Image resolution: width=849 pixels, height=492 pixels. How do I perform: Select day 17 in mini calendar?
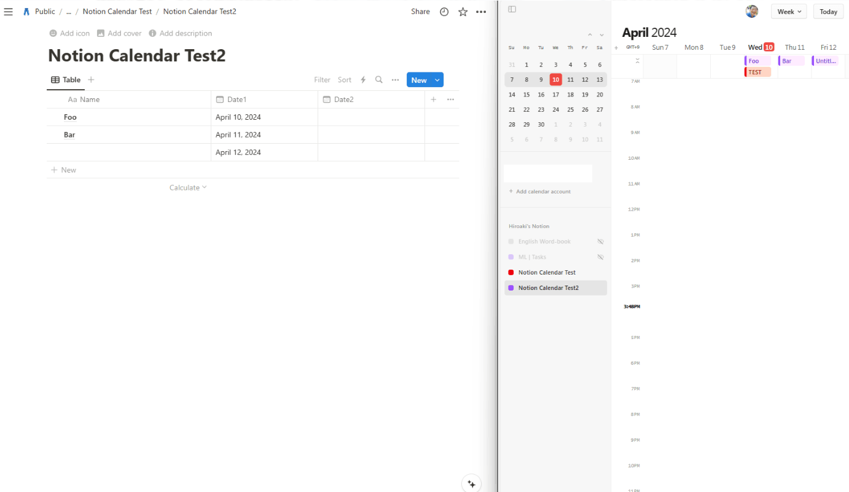(x=555, y=95)
